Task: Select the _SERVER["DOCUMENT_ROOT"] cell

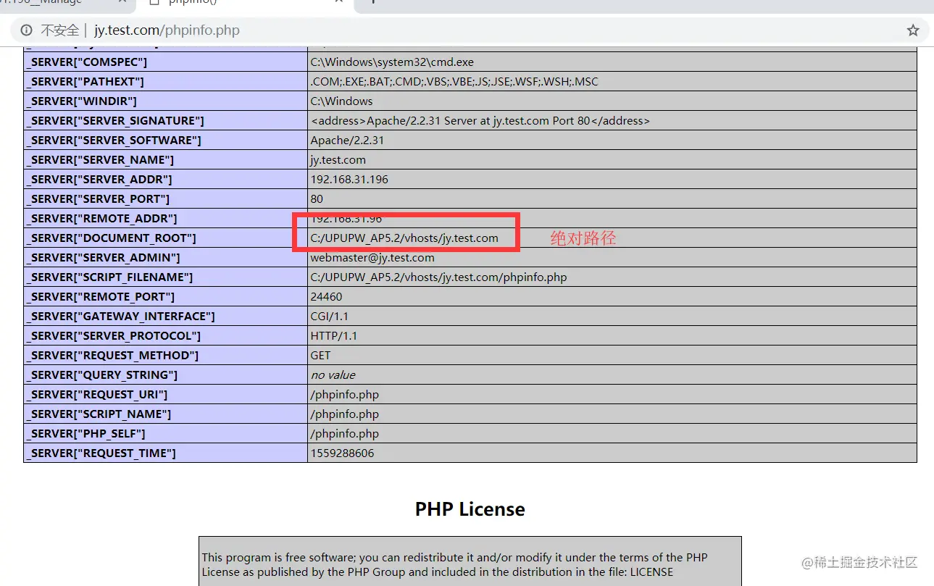Action: point(166,238)
